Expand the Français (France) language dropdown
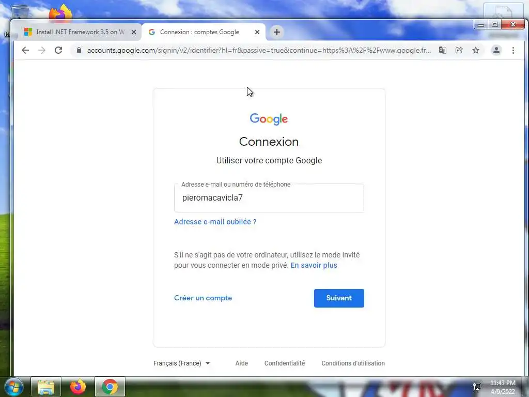This screenshot has width=529, height=397. [x=181, y=363]
